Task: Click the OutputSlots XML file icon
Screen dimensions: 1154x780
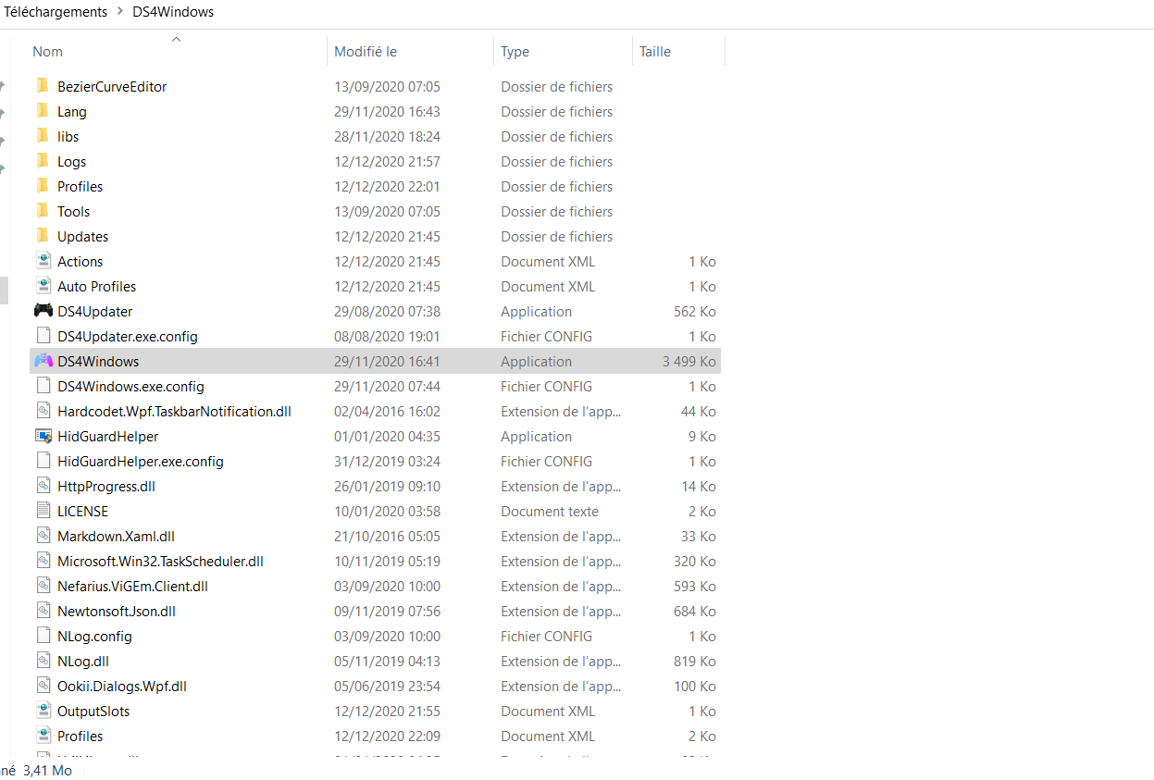Action: (x=43, y=711)
